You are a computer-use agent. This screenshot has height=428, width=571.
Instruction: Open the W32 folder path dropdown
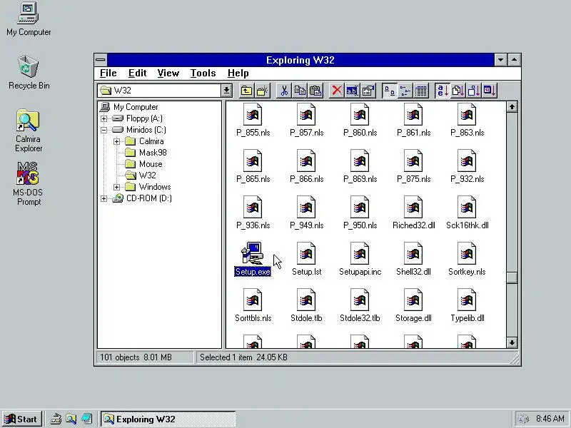tap(226, 91)
